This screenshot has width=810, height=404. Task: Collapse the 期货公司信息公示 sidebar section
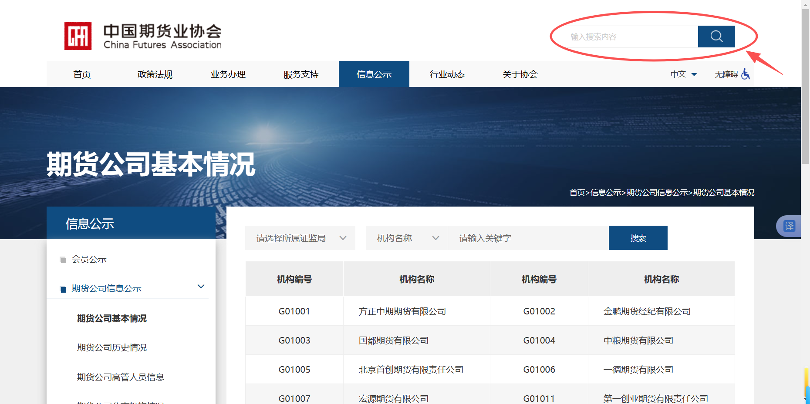click(201, 287)
